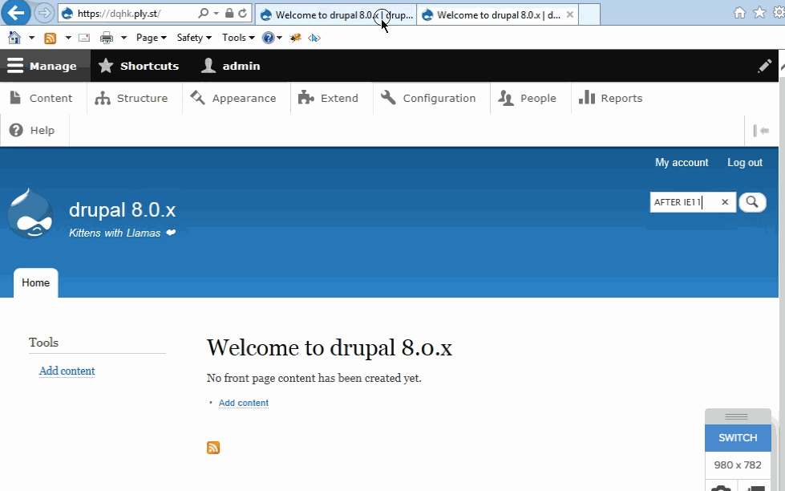The height and width of the screenshot is (491, 785).
Task: Click the browser address bar URL
Action: tap(119, 14)
